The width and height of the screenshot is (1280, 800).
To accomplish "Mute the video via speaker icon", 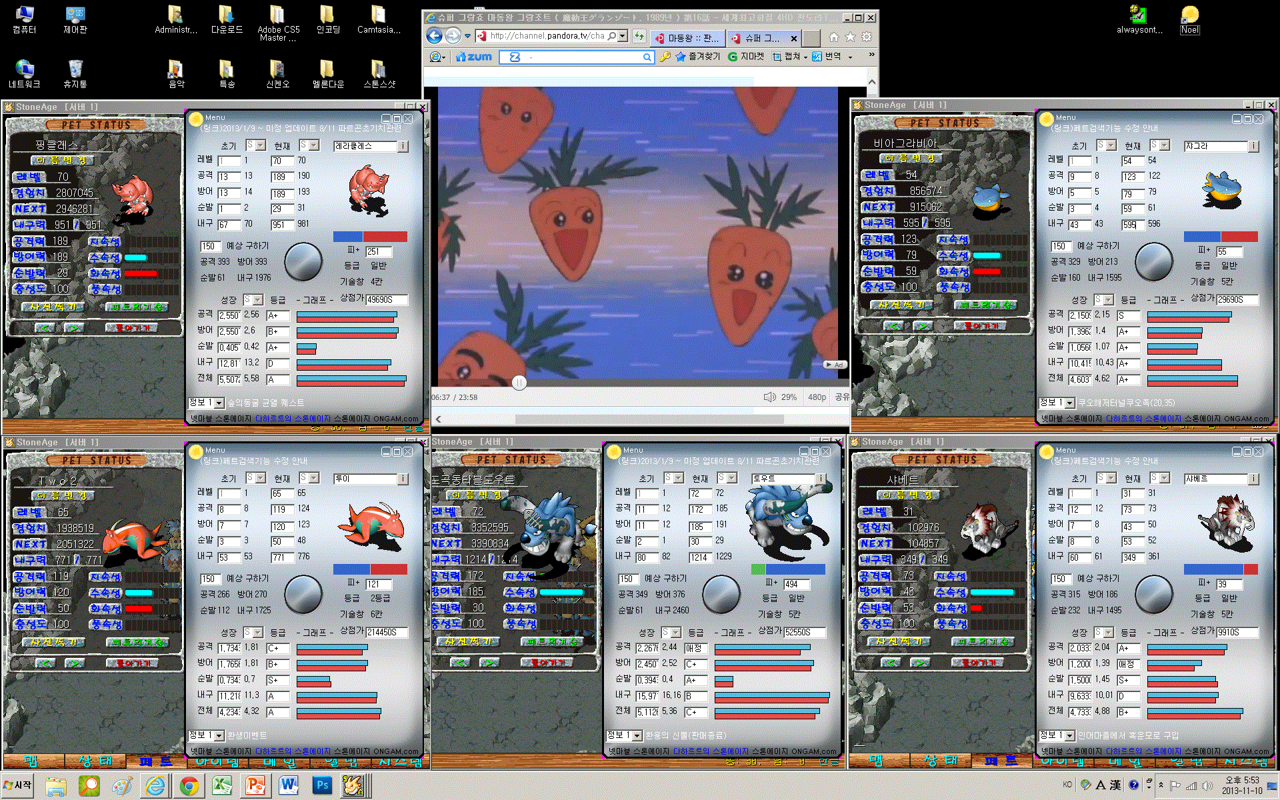I will coord(769,397).
